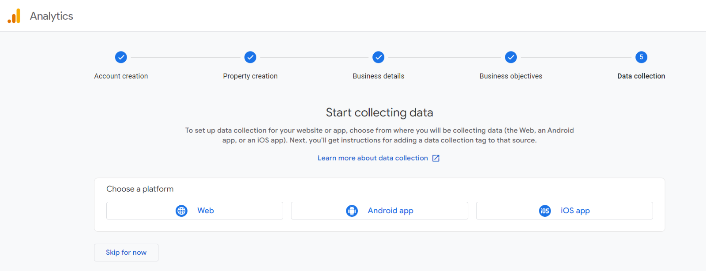Go to the Business details step label

point(379,76)
